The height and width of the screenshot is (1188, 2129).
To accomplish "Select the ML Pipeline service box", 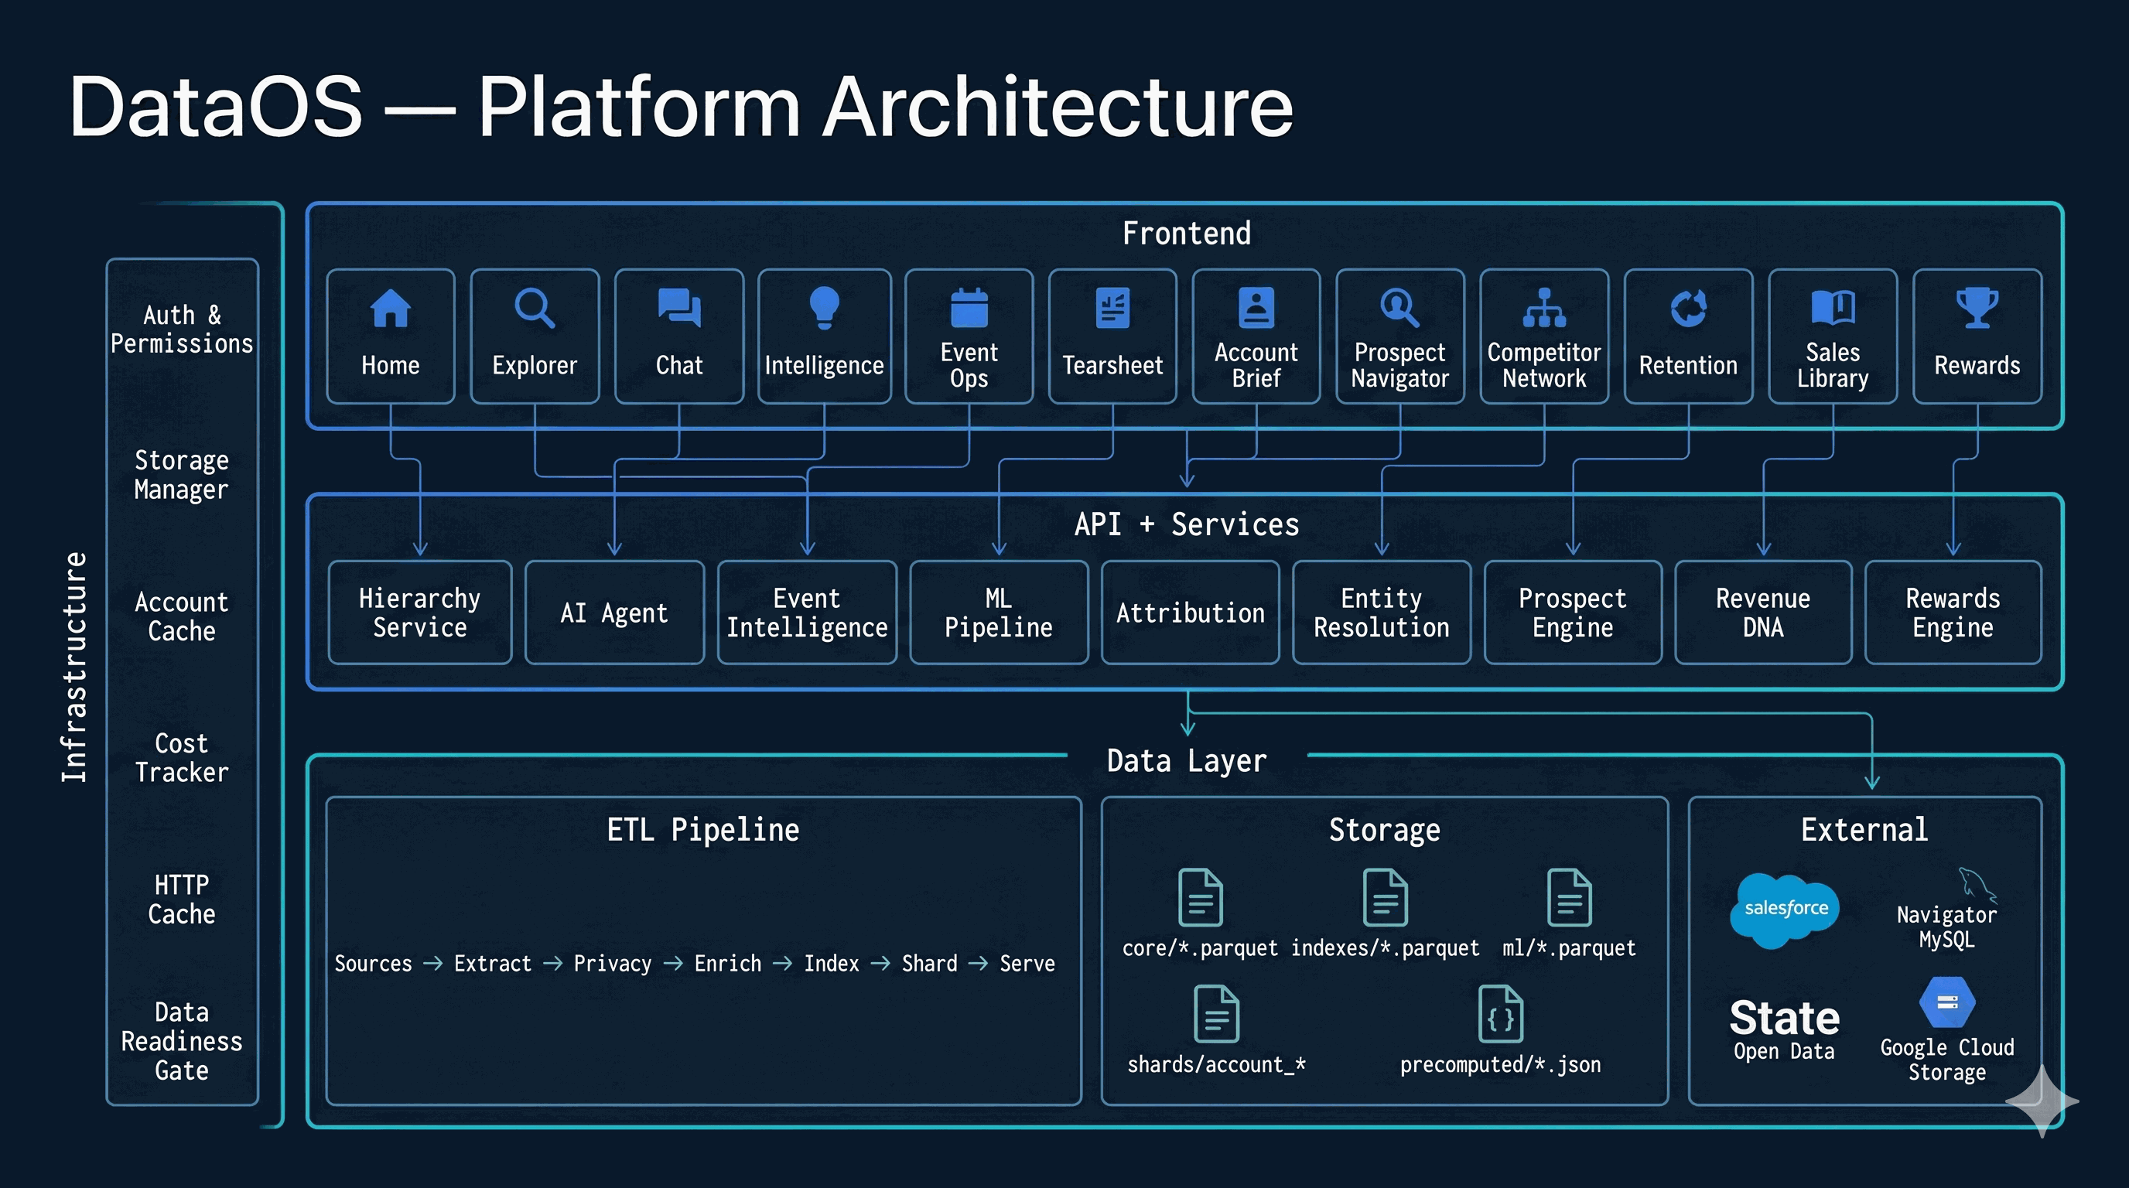I will point(999,612).
